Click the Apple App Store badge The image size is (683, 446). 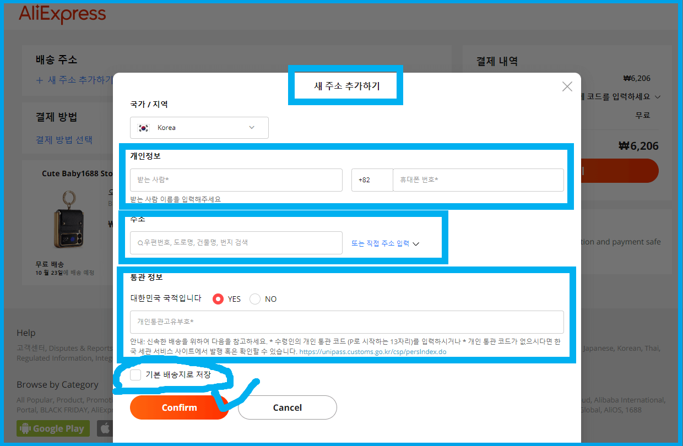click(x=105, y=428)
